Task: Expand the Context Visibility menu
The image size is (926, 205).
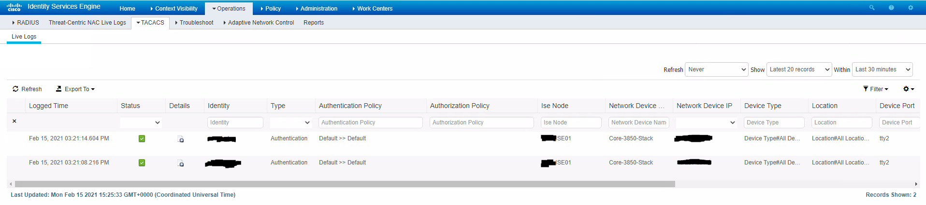Action: [174, 9]
